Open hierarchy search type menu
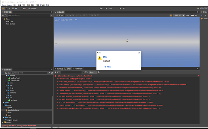208x129 pixels. point(6,15)
